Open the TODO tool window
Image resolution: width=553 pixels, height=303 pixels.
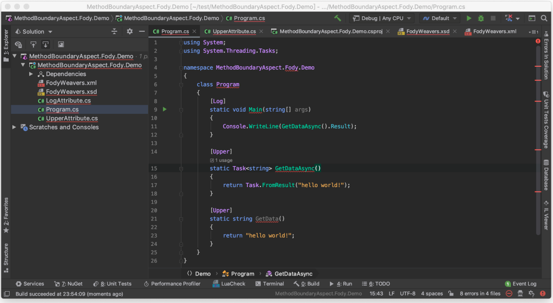pos(376,284)
